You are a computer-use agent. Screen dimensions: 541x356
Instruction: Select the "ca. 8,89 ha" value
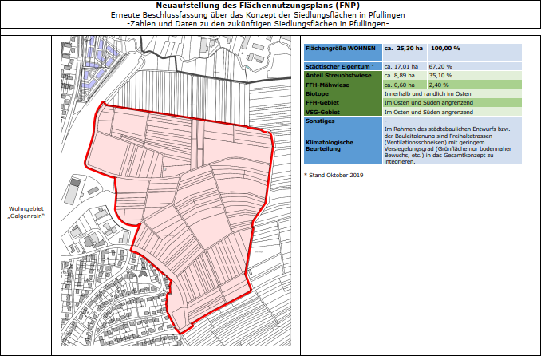coord(400,75)
